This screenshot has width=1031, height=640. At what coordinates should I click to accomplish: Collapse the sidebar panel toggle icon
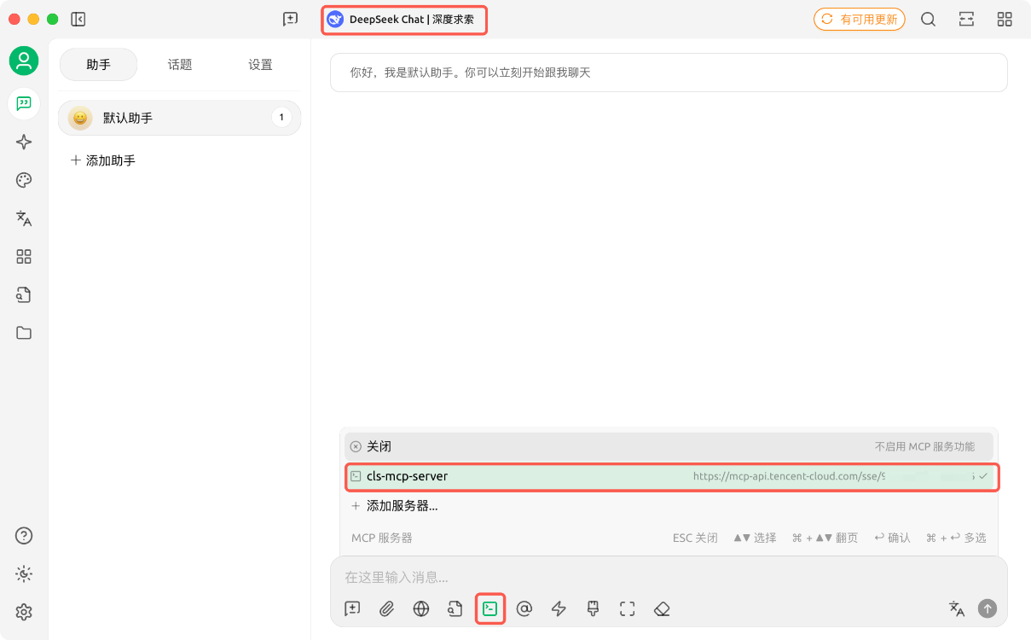[78, 19]
